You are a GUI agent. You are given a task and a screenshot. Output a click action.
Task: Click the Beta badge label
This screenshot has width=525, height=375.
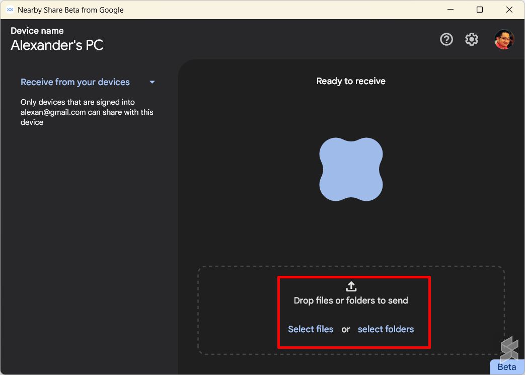tap(506, 367)
